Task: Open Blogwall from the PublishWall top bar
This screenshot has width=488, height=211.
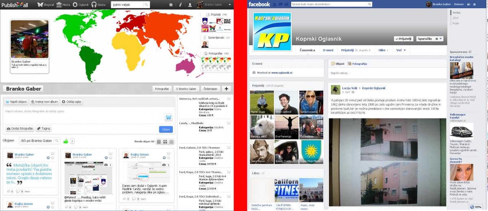Action: (x=45, y=4)
